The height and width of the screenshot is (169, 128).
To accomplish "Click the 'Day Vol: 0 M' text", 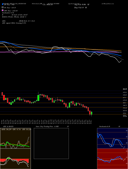I will 80,7.
